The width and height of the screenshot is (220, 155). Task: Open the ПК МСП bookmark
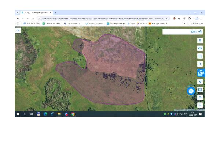142,23
